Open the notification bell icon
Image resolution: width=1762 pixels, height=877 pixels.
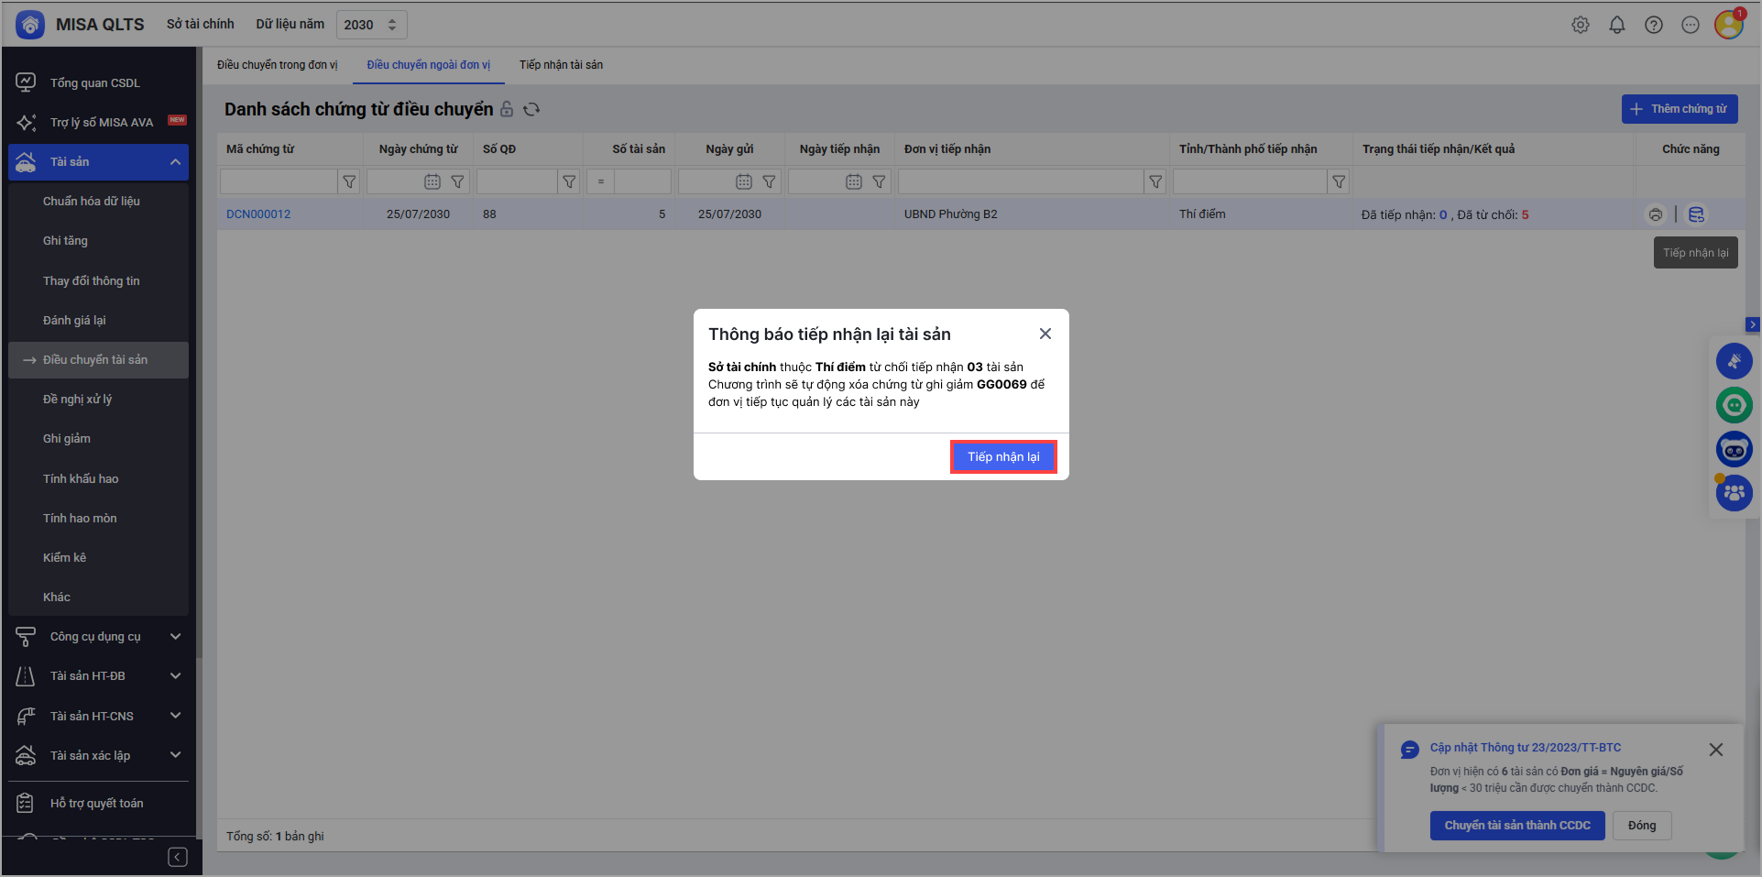point(1616,25)
